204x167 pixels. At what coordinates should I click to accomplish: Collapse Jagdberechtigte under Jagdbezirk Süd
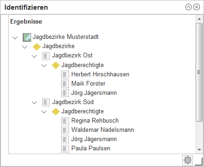point(44,112)
